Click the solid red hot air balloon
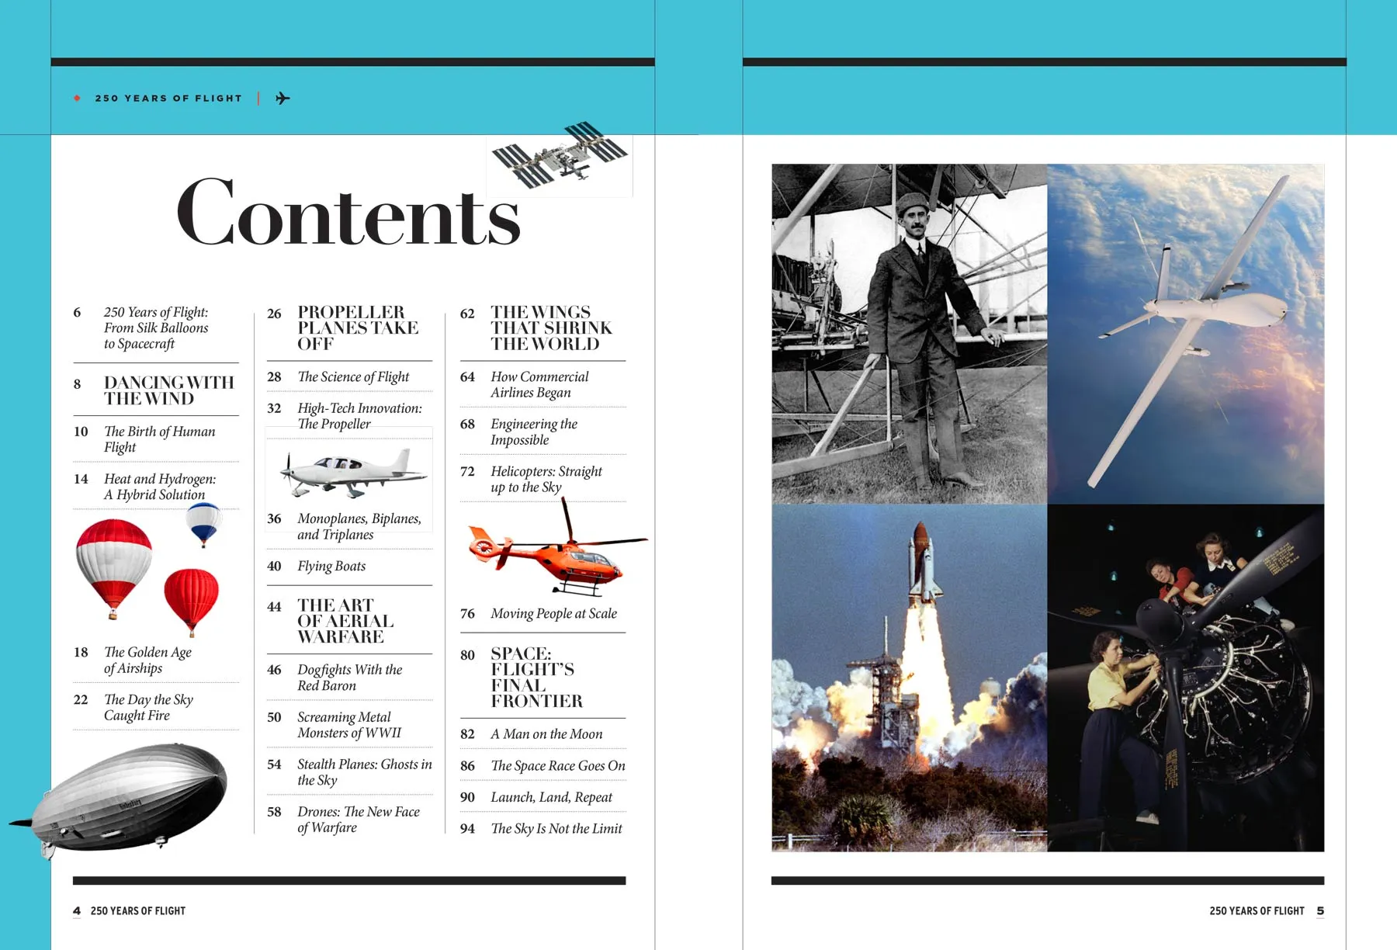The image size is (1397, 950). tap(191, 602)
